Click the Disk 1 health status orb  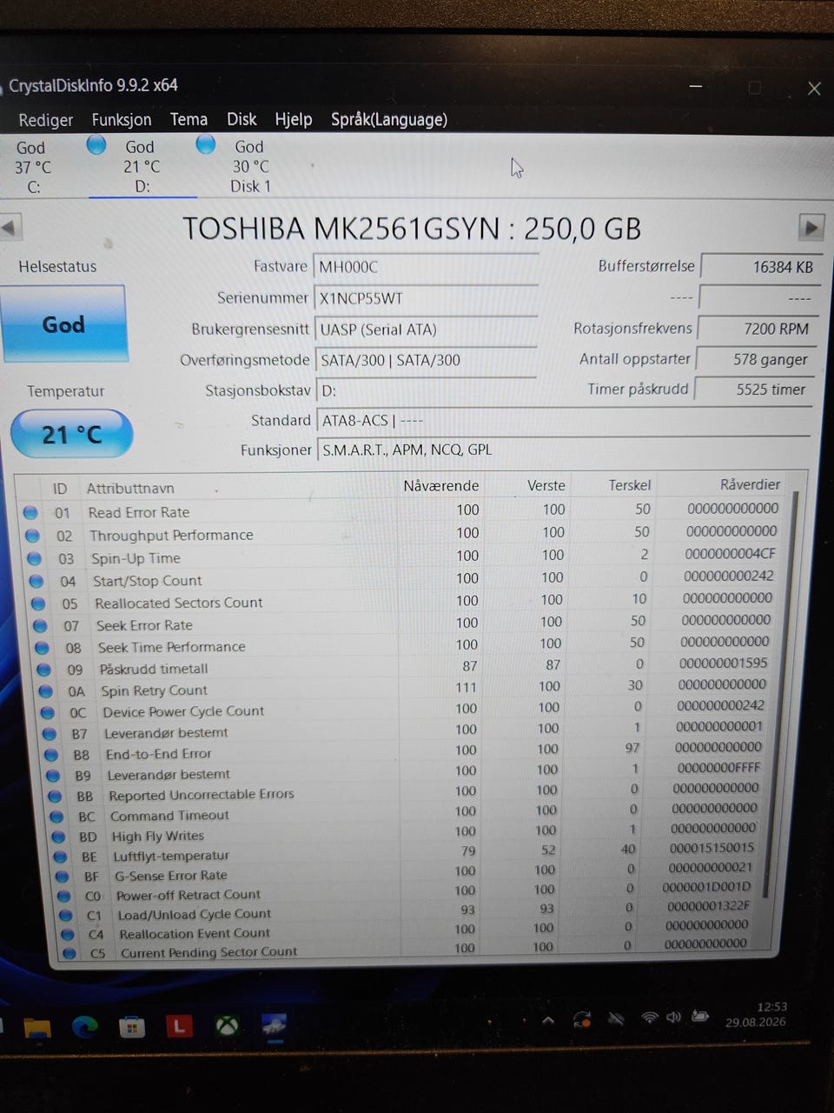[206, 143]
